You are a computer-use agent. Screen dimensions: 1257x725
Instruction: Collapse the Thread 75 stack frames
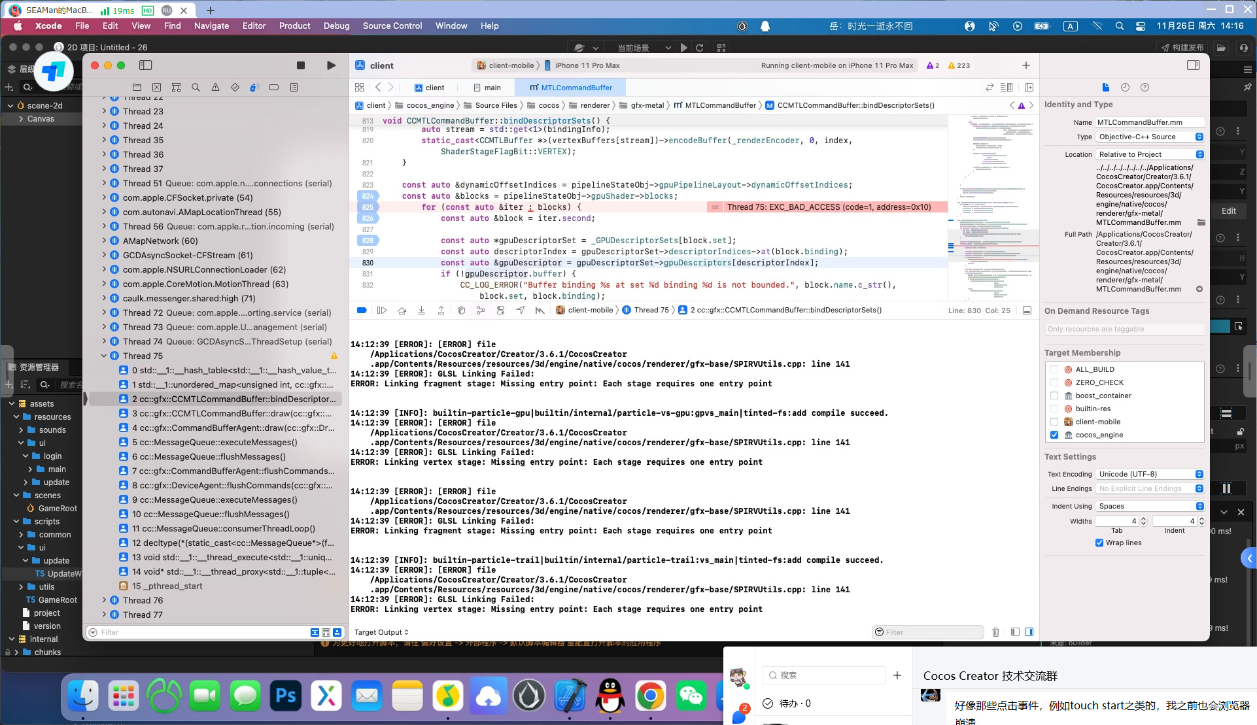tap(104, 356)
